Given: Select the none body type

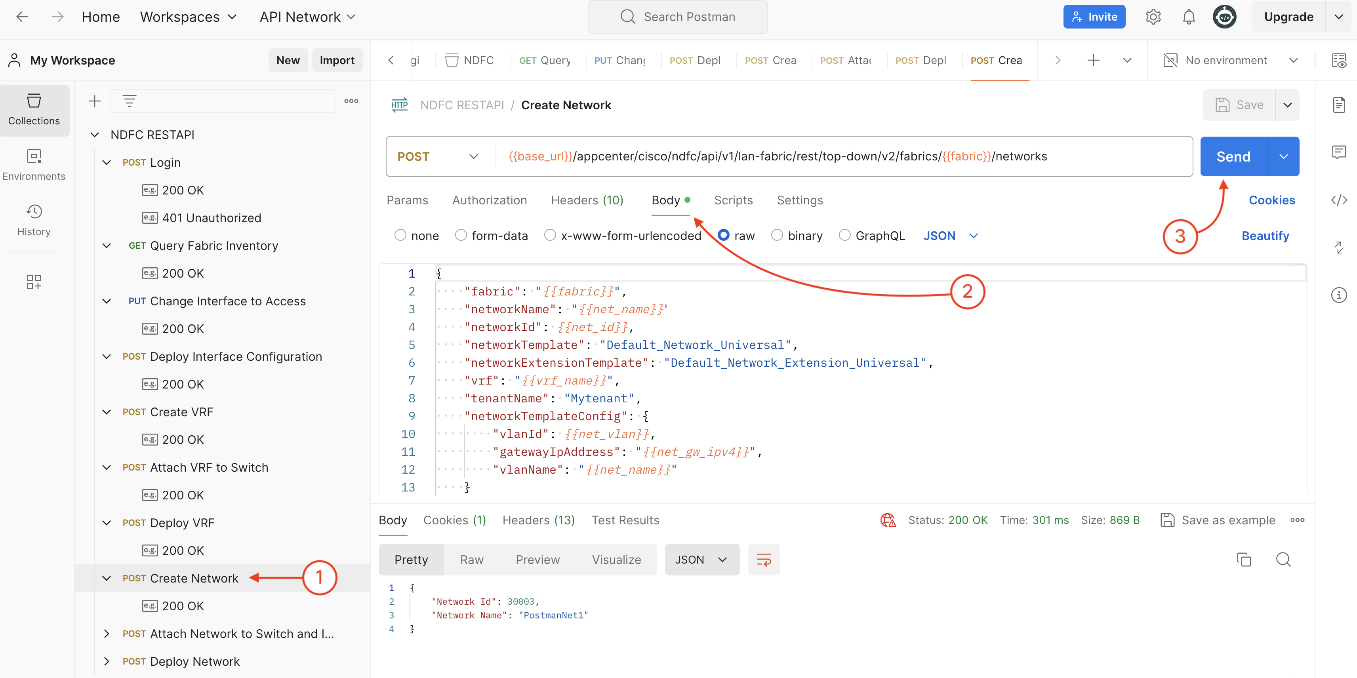Looking at the screenshot, I should 400,236.
